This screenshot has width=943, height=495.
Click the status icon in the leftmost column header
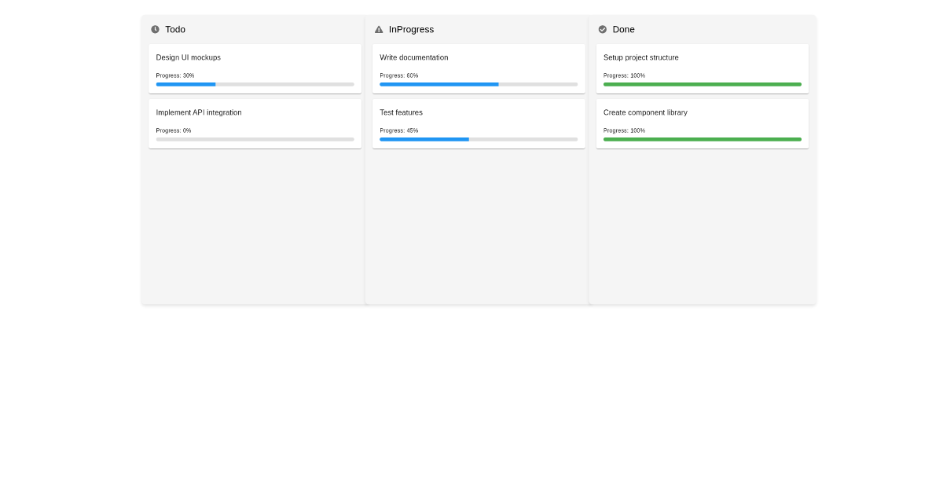[155, 29]
